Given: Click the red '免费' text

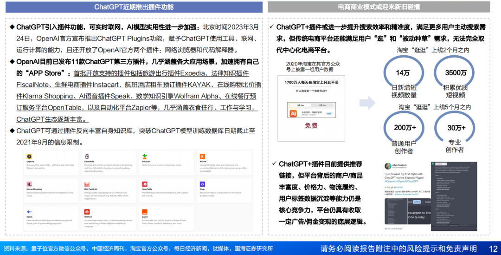Looking at the screenshot, I should [311, 125].
